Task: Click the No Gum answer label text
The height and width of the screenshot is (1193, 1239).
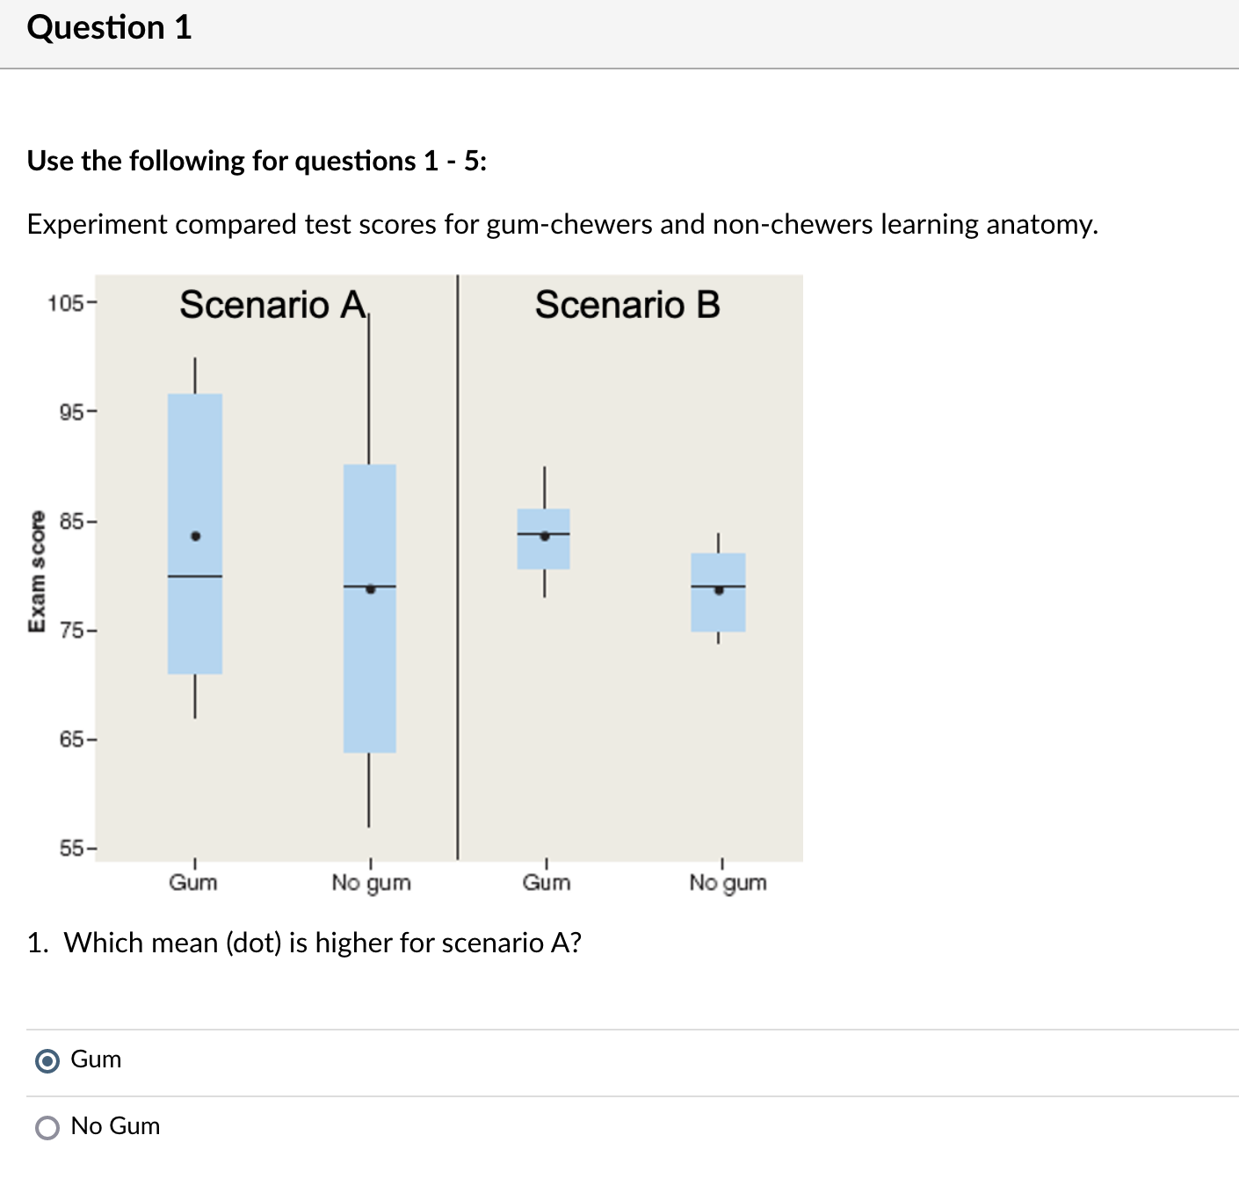Action: point(115,1126)
